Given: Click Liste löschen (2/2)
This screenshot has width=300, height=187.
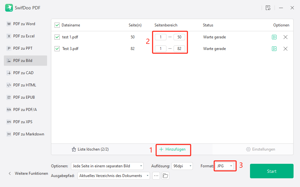Looking at the screenshot, I should (90, 149).
